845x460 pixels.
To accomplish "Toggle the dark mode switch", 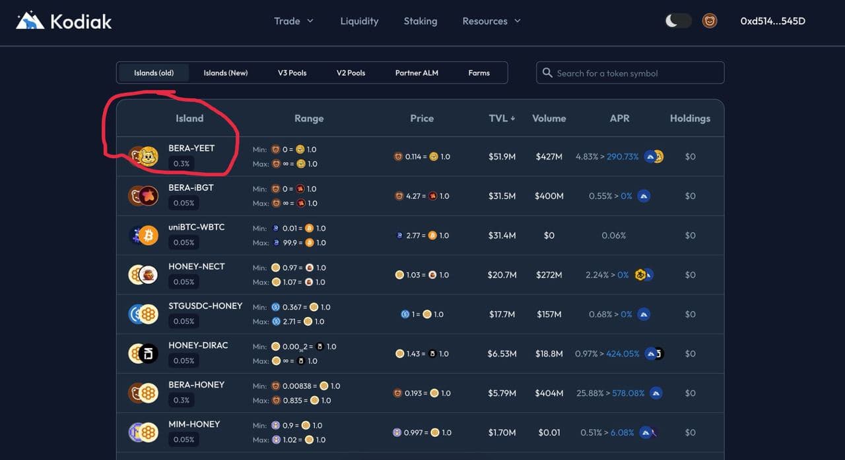I will point(678,21).
